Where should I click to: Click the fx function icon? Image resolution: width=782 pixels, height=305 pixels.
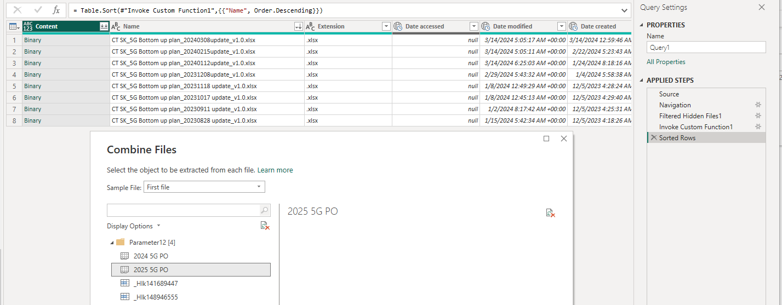pos(56,10)
